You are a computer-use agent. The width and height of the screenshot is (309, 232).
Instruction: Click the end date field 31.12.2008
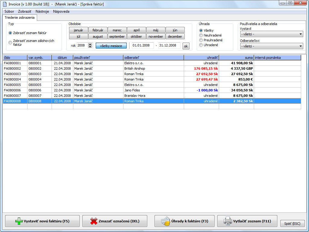coord(169,45)
